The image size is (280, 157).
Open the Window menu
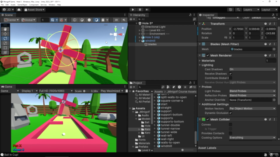pos(52,5)
